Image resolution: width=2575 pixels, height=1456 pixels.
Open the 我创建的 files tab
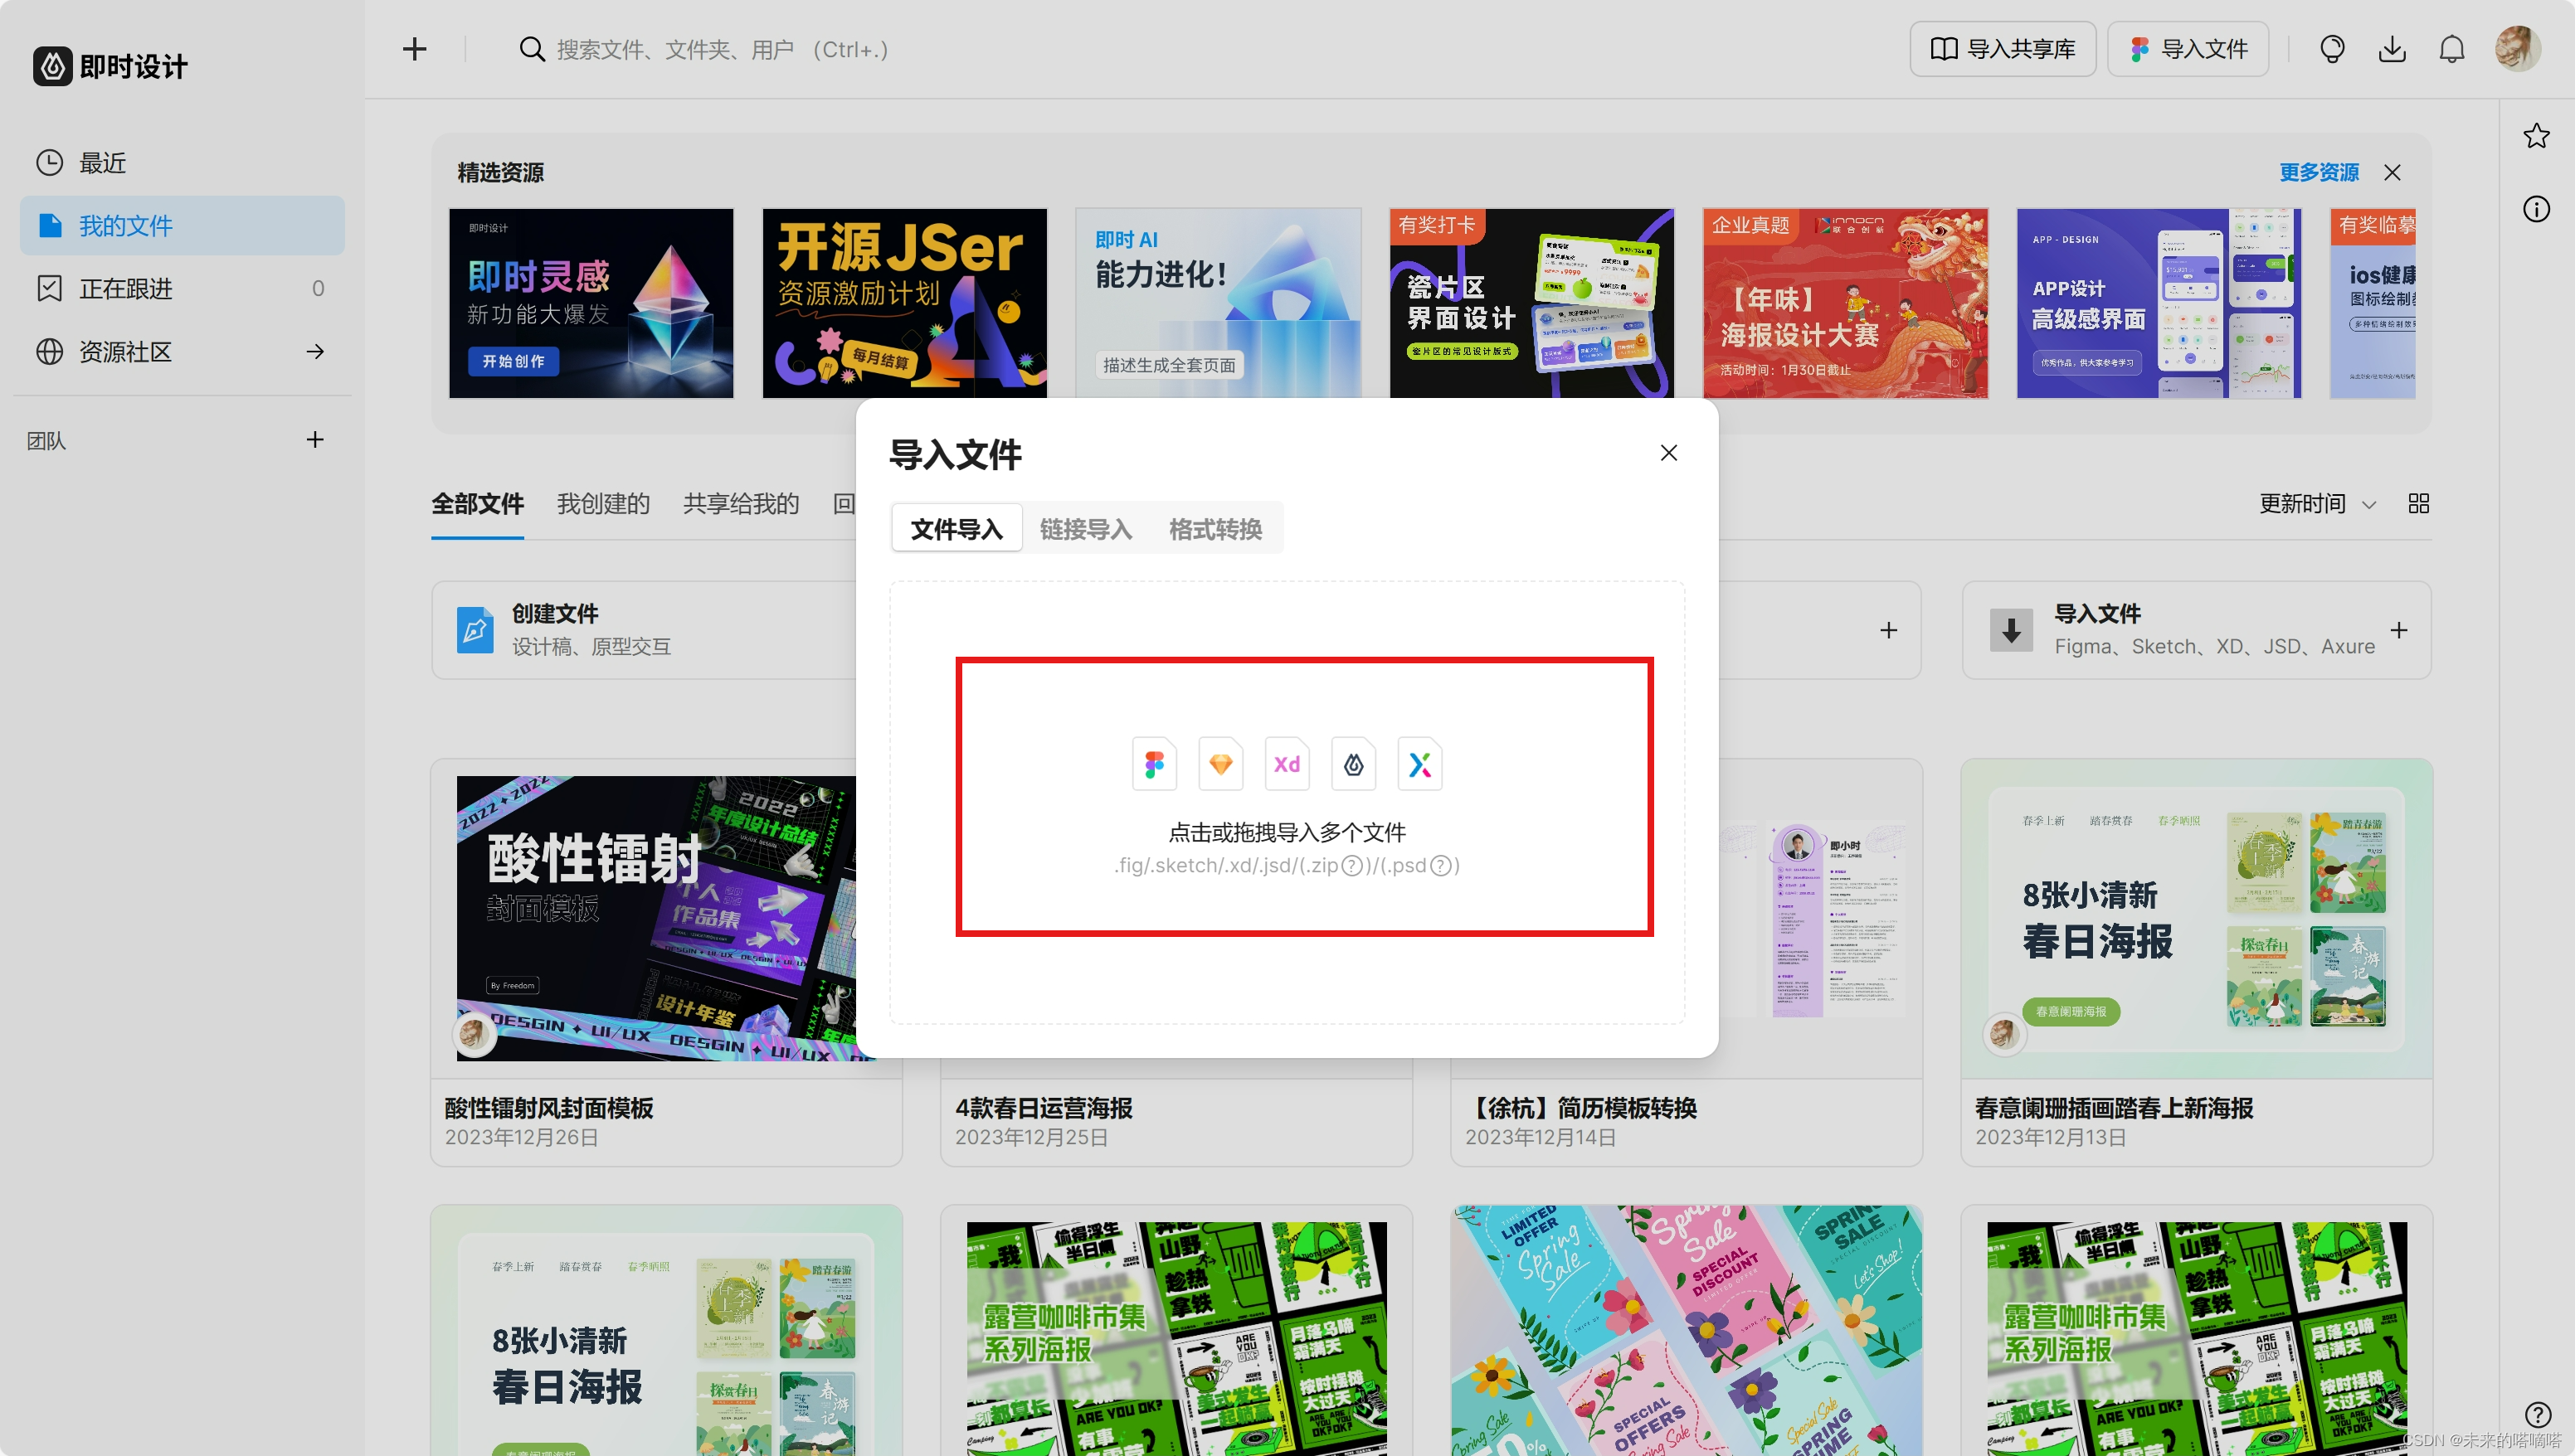(603, 503)
